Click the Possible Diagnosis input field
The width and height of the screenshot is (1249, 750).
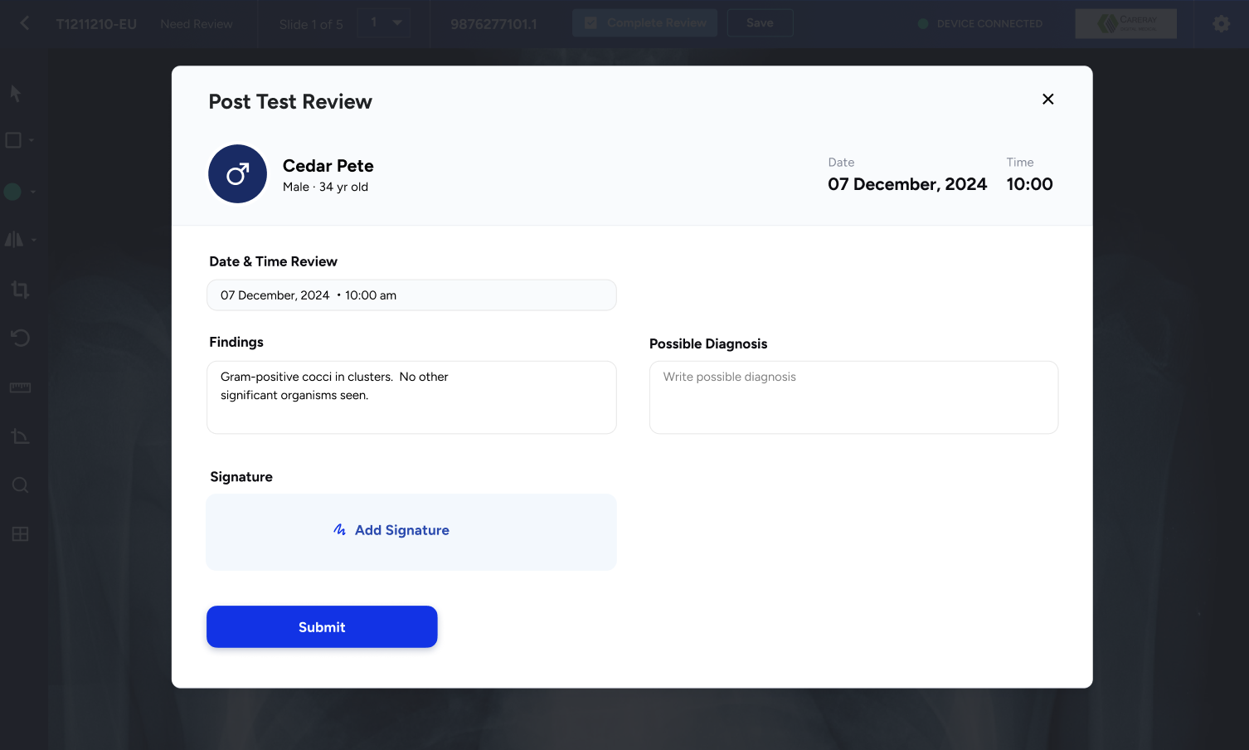[x=853, y=397]
